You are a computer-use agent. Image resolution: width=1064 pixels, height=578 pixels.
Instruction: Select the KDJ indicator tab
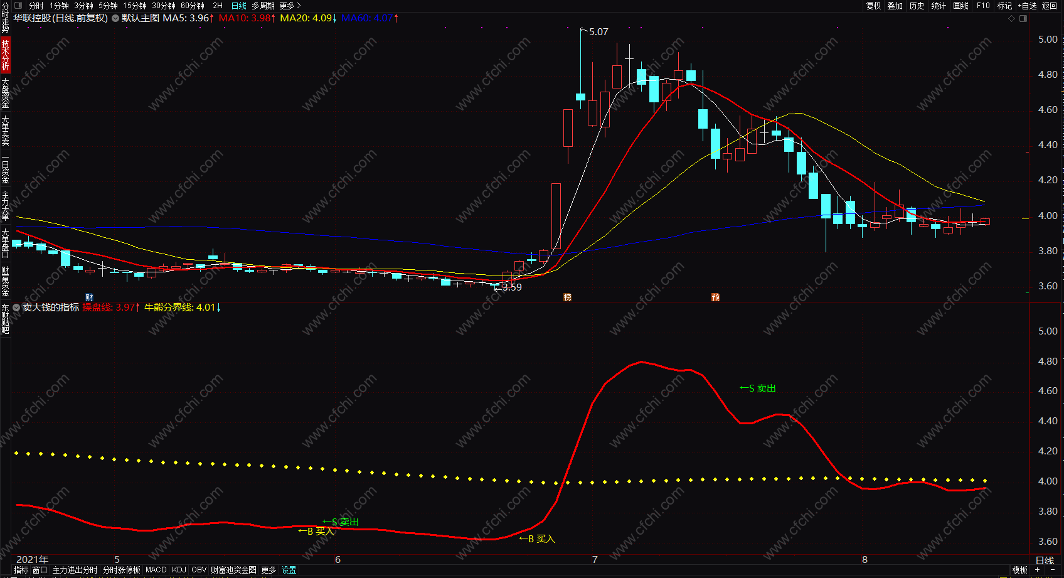179,570
